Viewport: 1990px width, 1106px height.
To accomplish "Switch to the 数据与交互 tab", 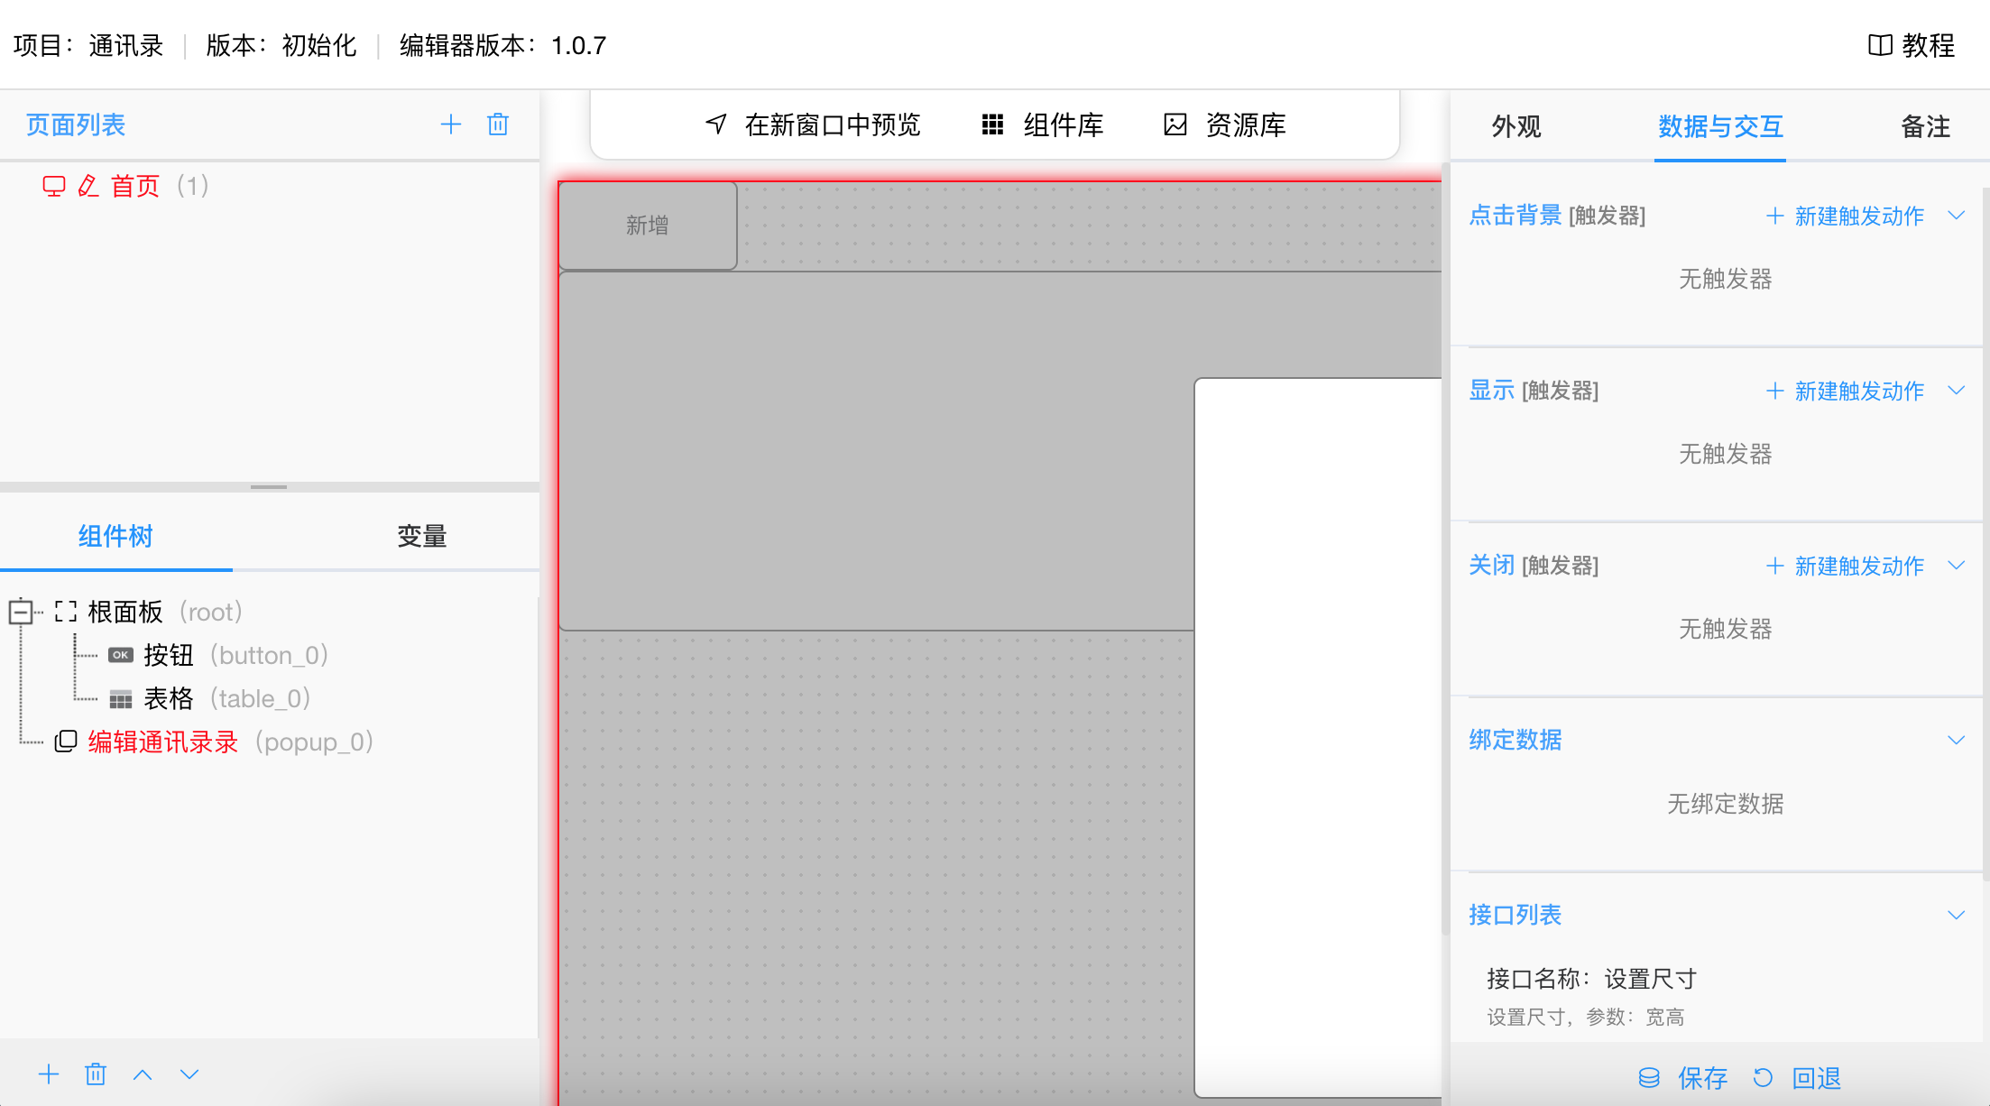I will (x=1720, y=126).
